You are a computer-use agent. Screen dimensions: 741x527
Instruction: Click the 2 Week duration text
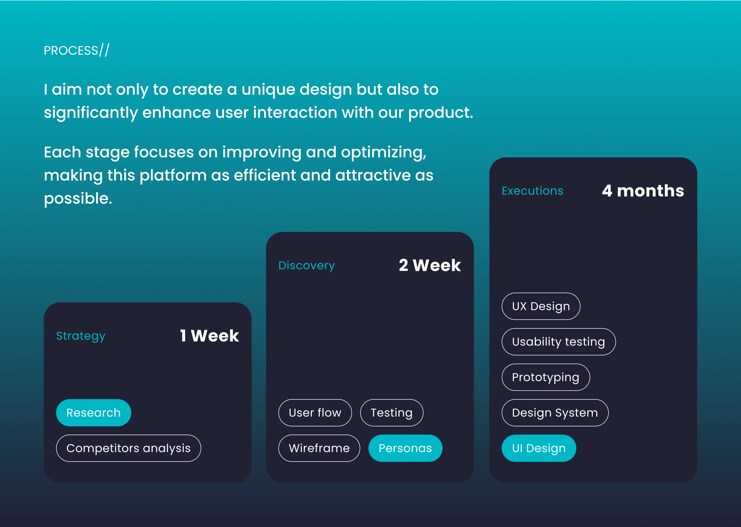[x=430, y=265]
